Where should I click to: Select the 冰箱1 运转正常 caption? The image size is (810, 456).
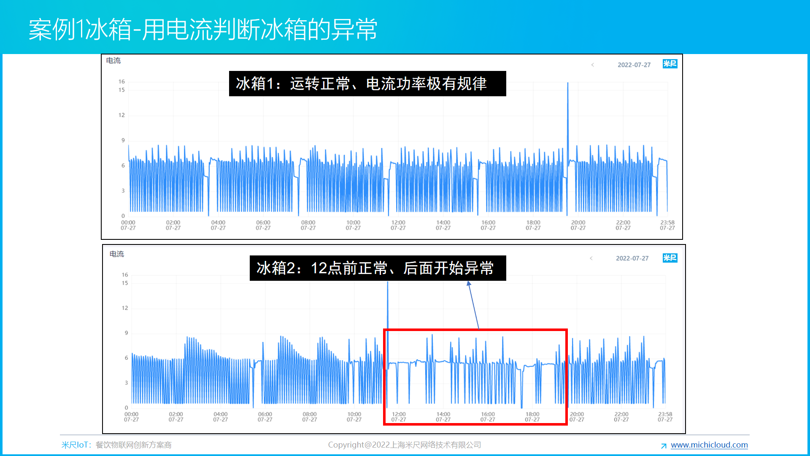(x=367, y=84)
